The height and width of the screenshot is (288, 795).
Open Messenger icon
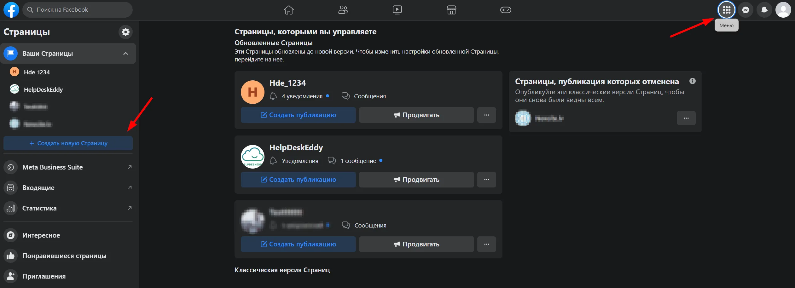pos(746,10)
